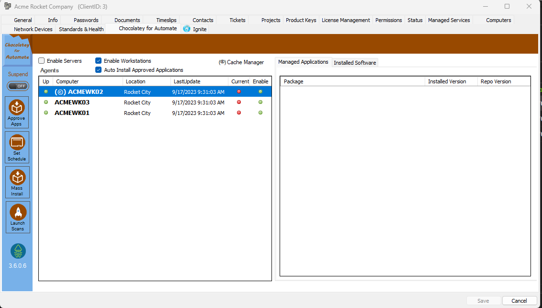Screen dimensions: 542x308
Task: Sort agents by Location column header
Action: pos(147,81)
